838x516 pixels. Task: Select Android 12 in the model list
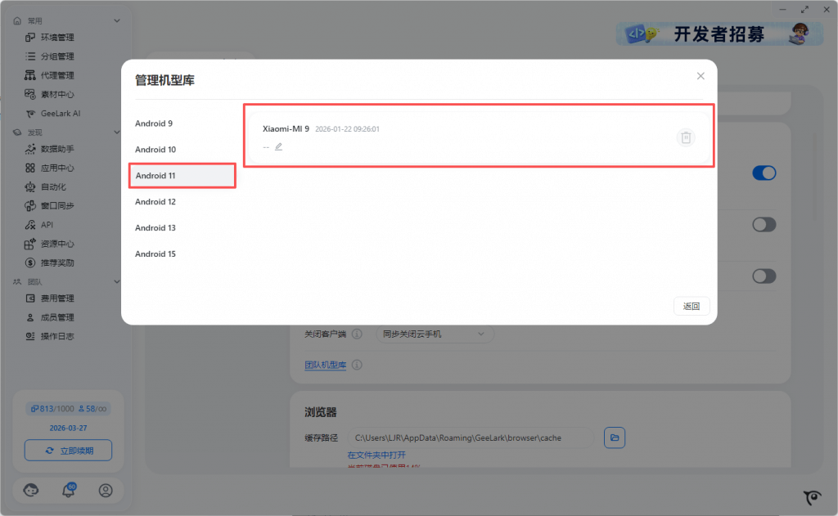tap(155, 202)
